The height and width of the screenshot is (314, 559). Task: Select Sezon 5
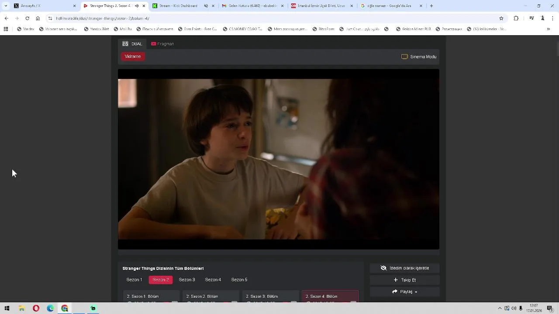tap(239, 280)
